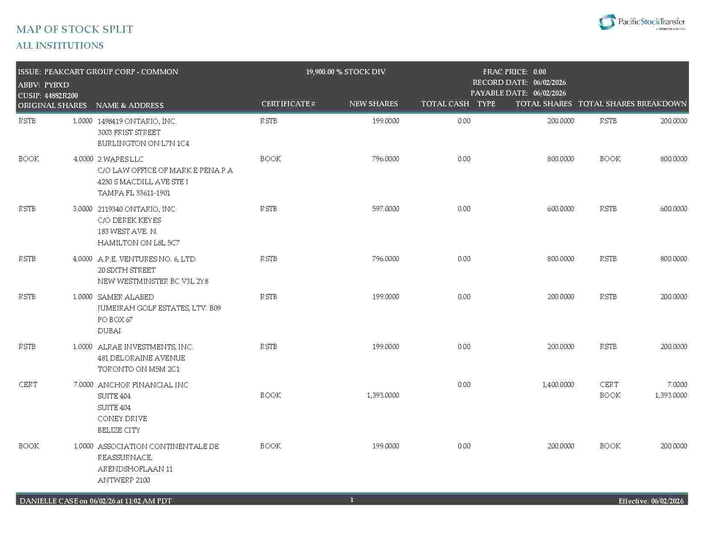
Task: Click new shares 796.0000 in 2 WAPES LLC row
Action: (386, 159)
